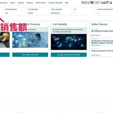Open the Buyer Messages card showing 16
Screen dimensions: 113x113
click(x=14, y=11)
